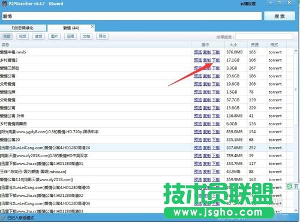Click the main search input containing 爱情
The width and height of the screenshot is (300, 222).
(132, 16)
